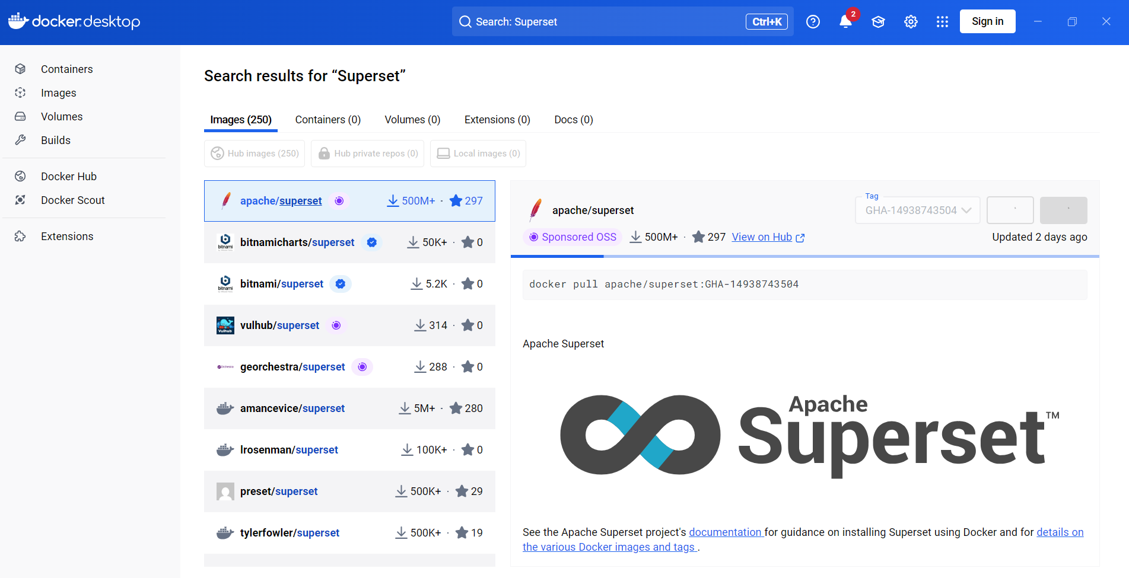This screenshot has height=578, width=1129.
Task: Open the Extensions marketplace
Action: click(67, 236)
